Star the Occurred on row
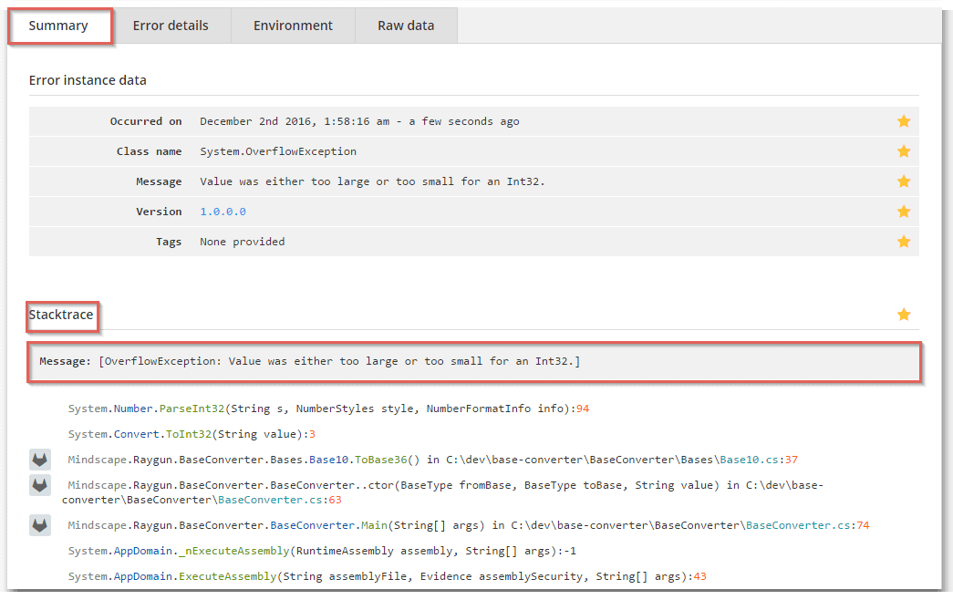953x600 pixels. pos(904,121)
